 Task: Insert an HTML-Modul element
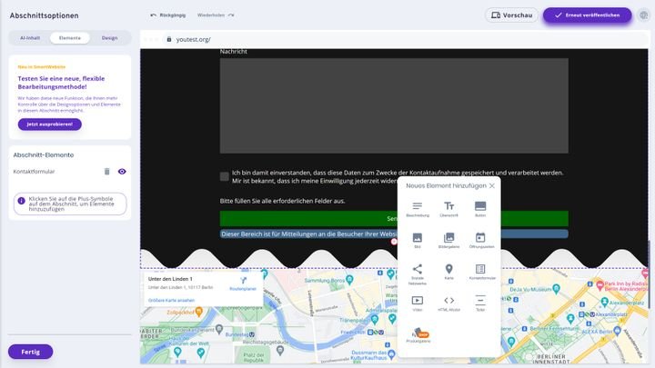point(448,303)
